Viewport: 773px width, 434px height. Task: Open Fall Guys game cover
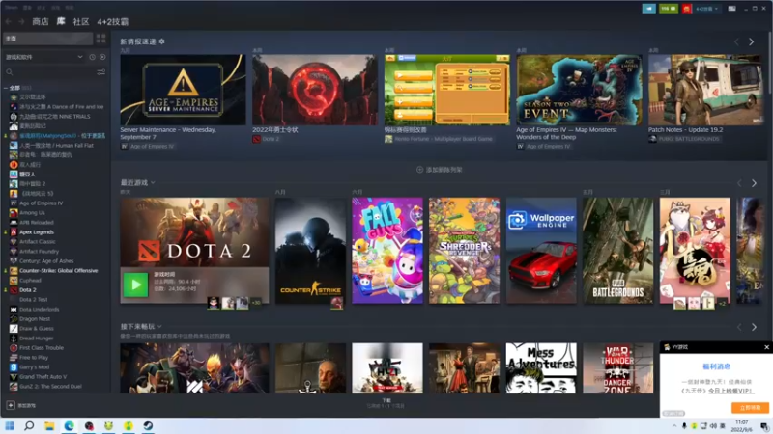(x=387, y=251)
